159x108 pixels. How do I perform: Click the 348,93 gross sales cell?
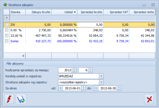tap(90, 30)
